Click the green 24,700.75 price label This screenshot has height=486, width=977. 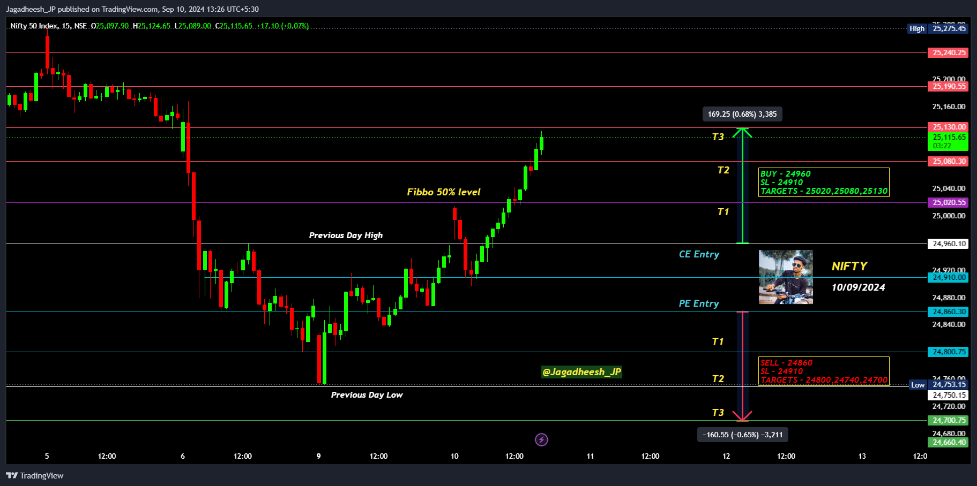pyautogui.click(x=948, y=420)
